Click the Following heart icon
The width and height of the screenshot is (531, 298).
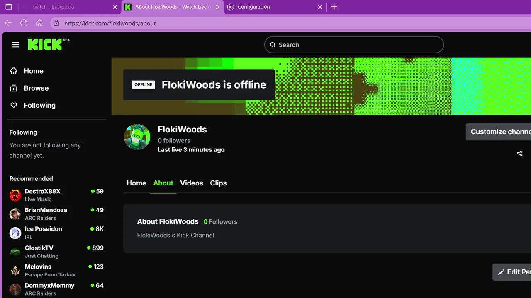point(14,105)
